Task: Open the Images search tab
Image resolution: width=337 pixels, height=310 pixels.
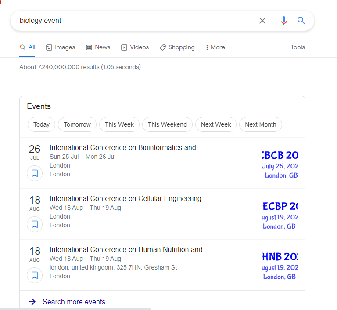Action: pos(61,47)
